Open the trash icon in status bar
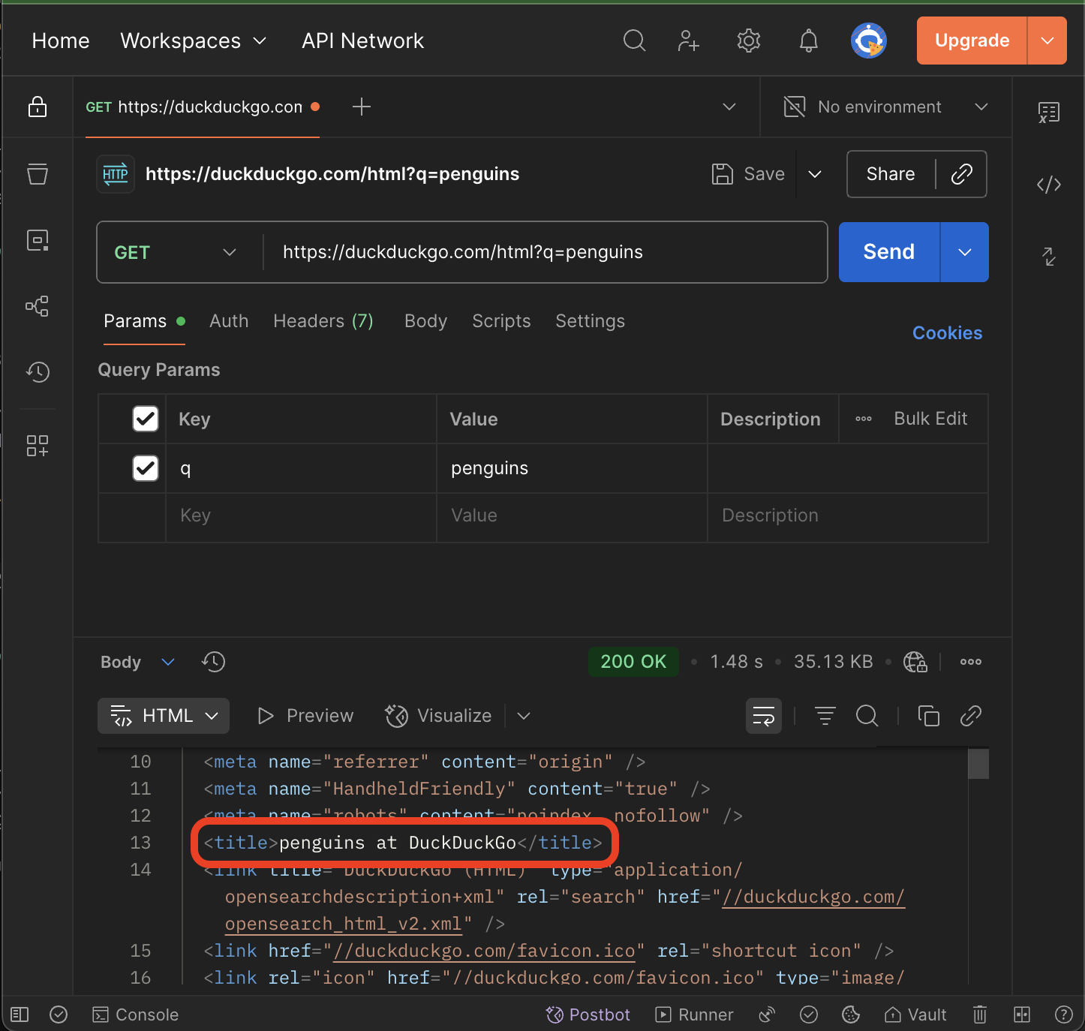Image resolution: width=1085 pixels, height=1031 pixels. (980, 1014)
